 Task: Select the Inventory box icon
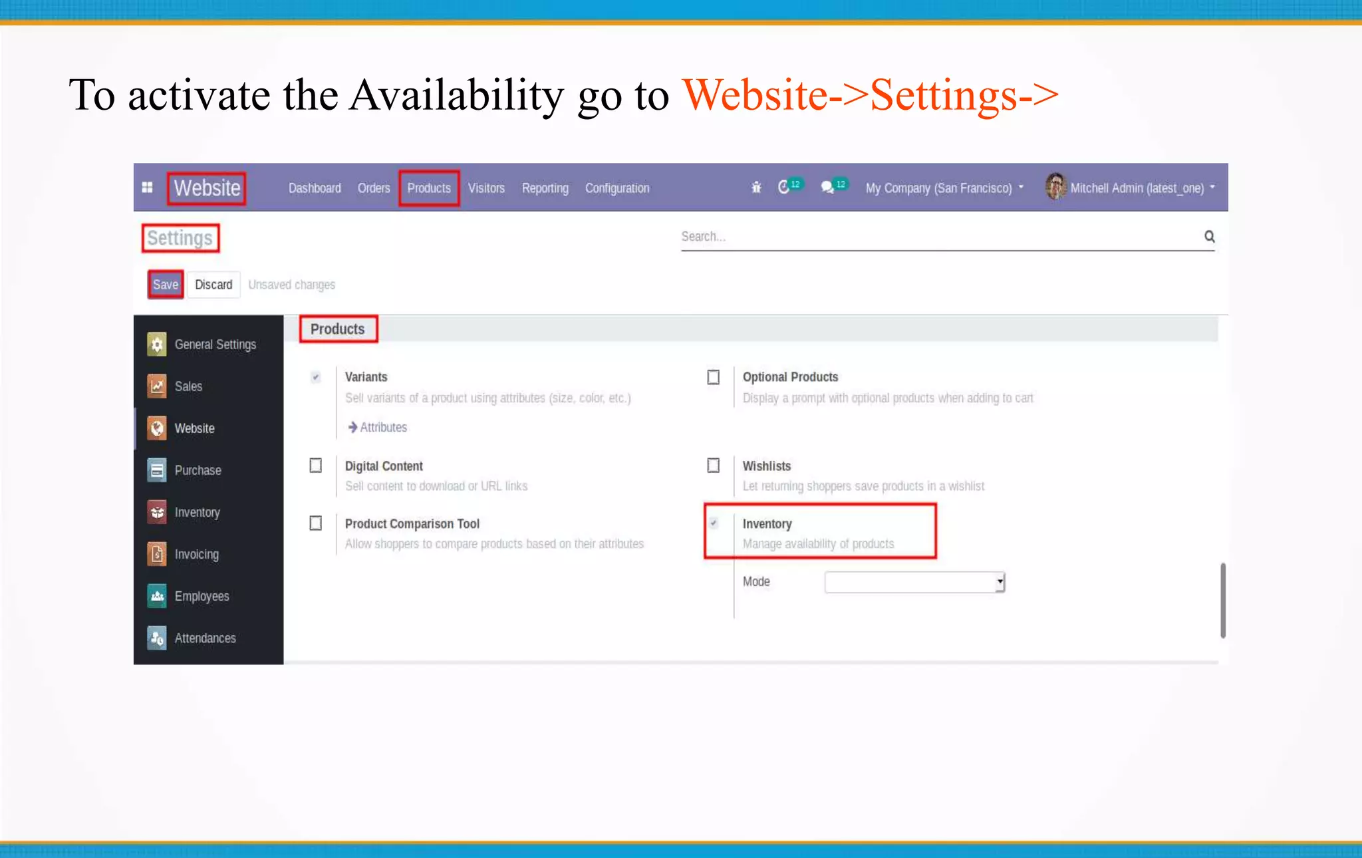pos(157,512)
